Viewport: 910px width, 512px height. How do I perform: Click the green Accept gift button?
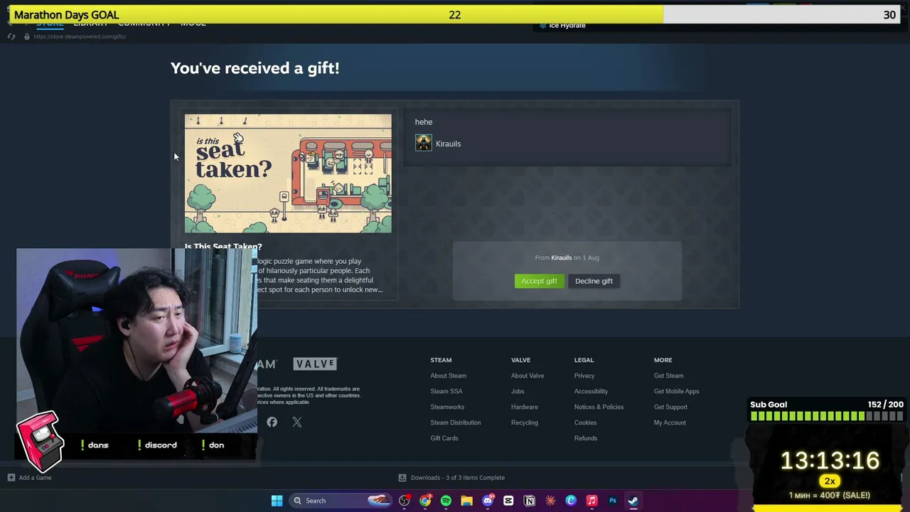pos(539,281)
